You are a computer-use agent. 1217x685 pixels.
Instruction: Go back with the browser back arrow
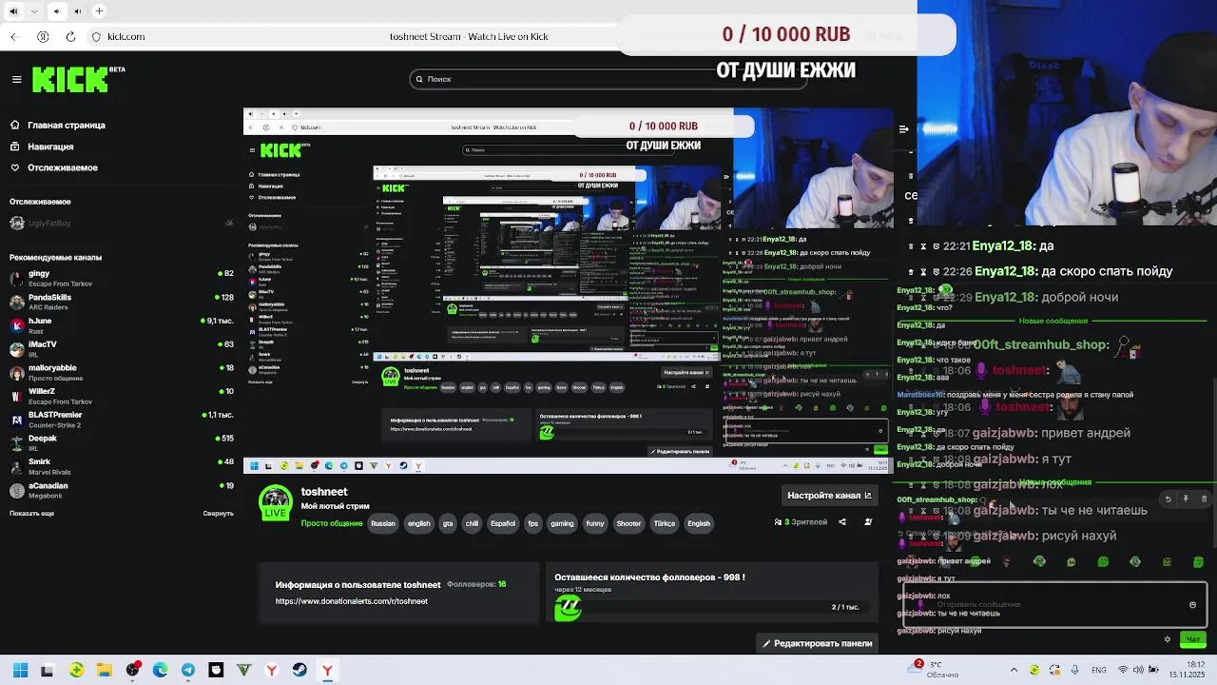[14, 36]
